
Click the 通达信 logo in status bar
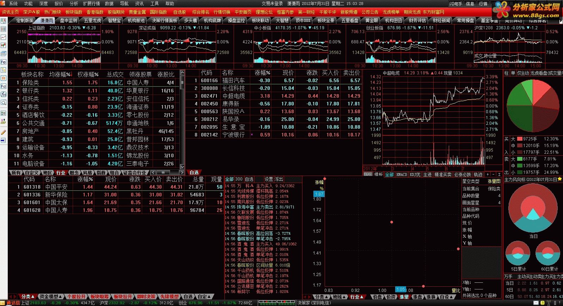[13, 303]
